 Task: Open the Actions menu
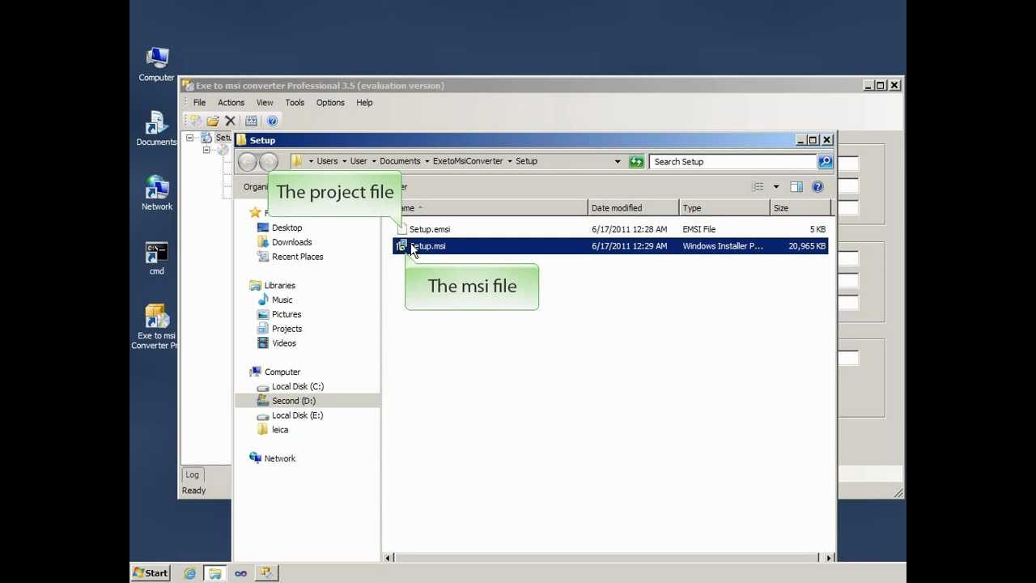231,103
